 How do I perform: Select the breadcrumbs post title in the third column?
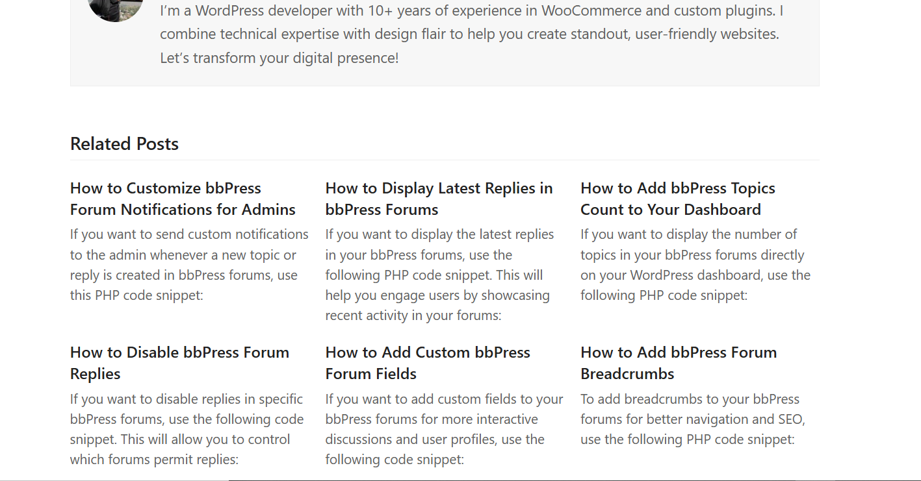(x=678, y=362)
